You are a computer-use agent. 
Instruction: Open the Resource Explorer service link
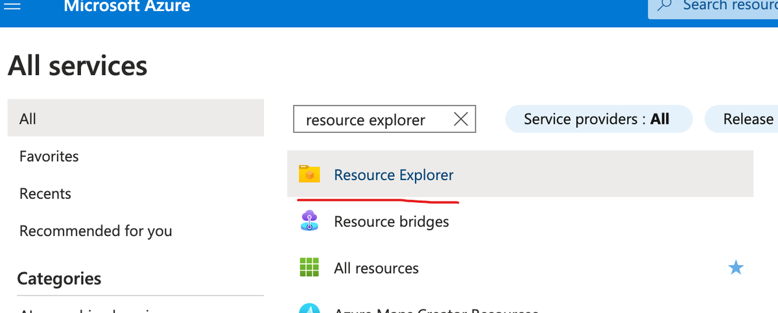tap(394, 175)
